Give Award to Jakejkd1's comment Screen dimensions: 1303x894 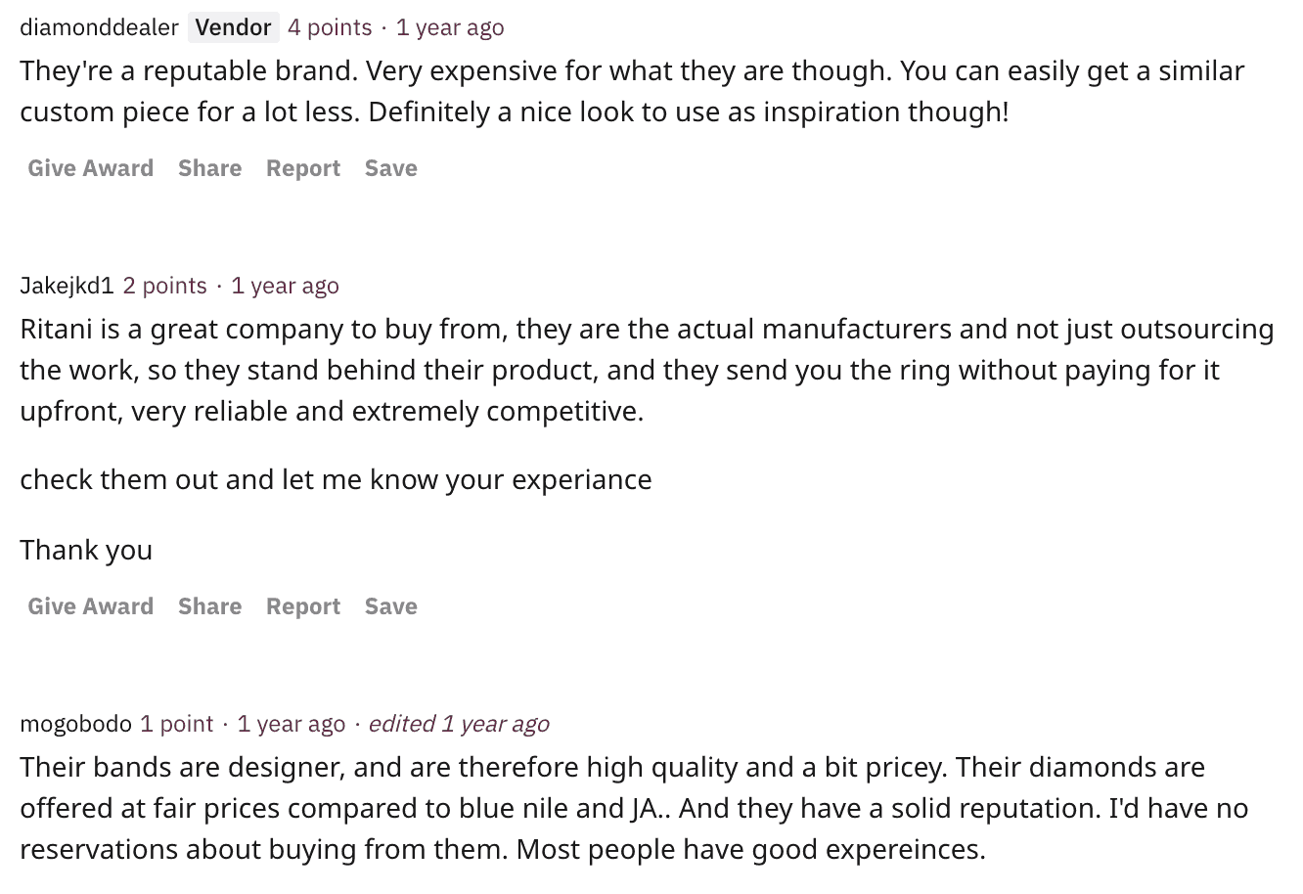89,605
